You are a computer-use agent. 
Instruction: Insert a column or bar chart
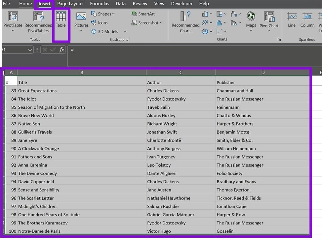[x=205, y=14]
